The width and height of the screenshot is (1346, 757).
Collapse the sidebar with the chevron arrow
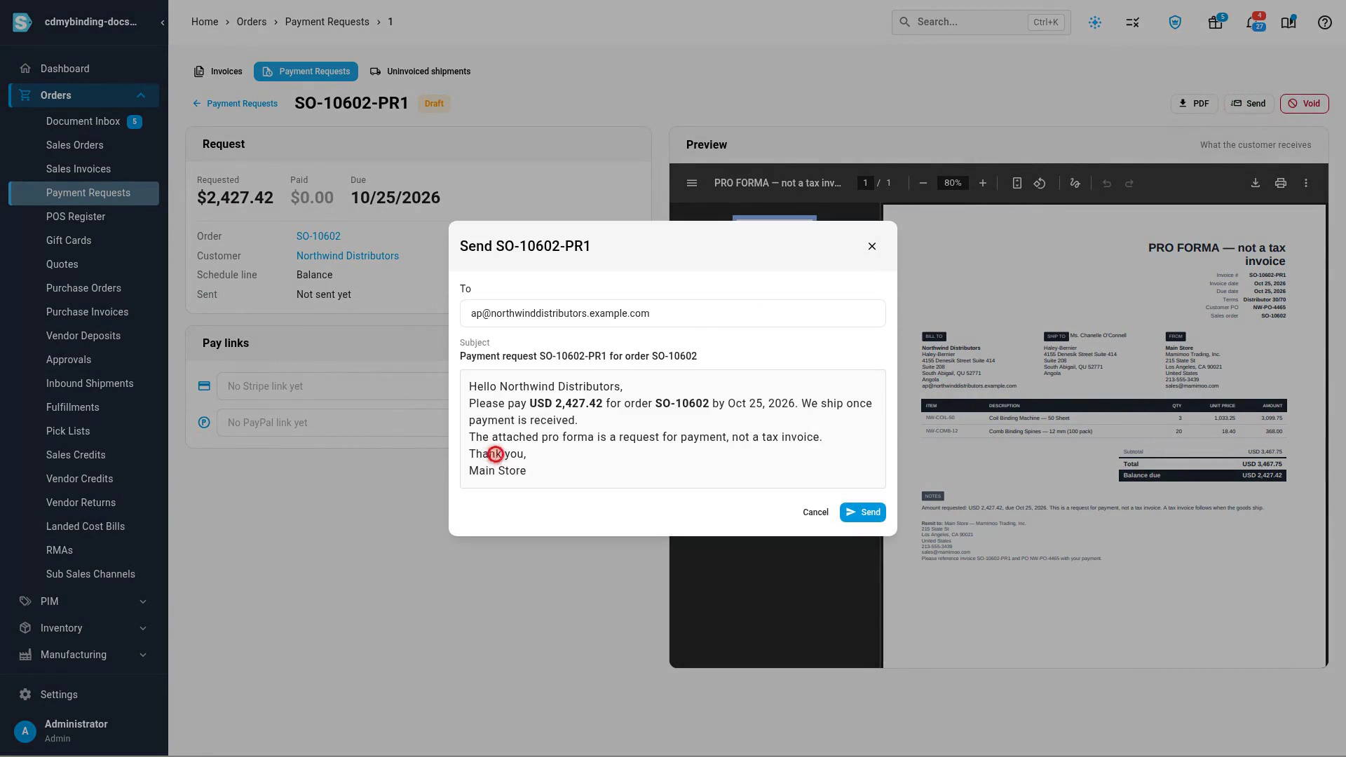[x=163, y=22]
